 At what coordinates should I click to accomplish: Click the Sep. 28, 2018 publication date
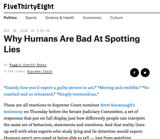[27, 31]
